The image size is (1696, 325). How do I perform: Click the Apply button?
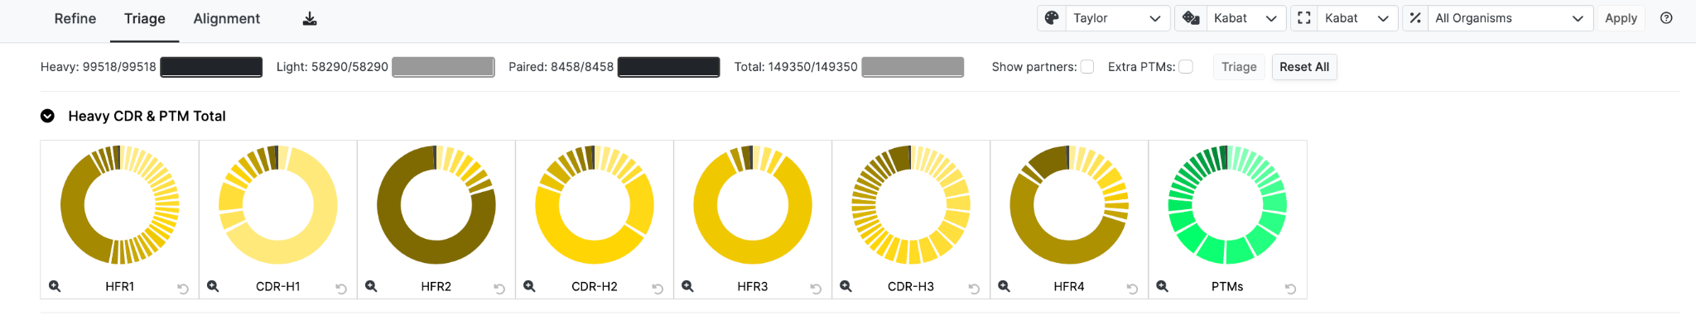click(x=1621, y=18)
